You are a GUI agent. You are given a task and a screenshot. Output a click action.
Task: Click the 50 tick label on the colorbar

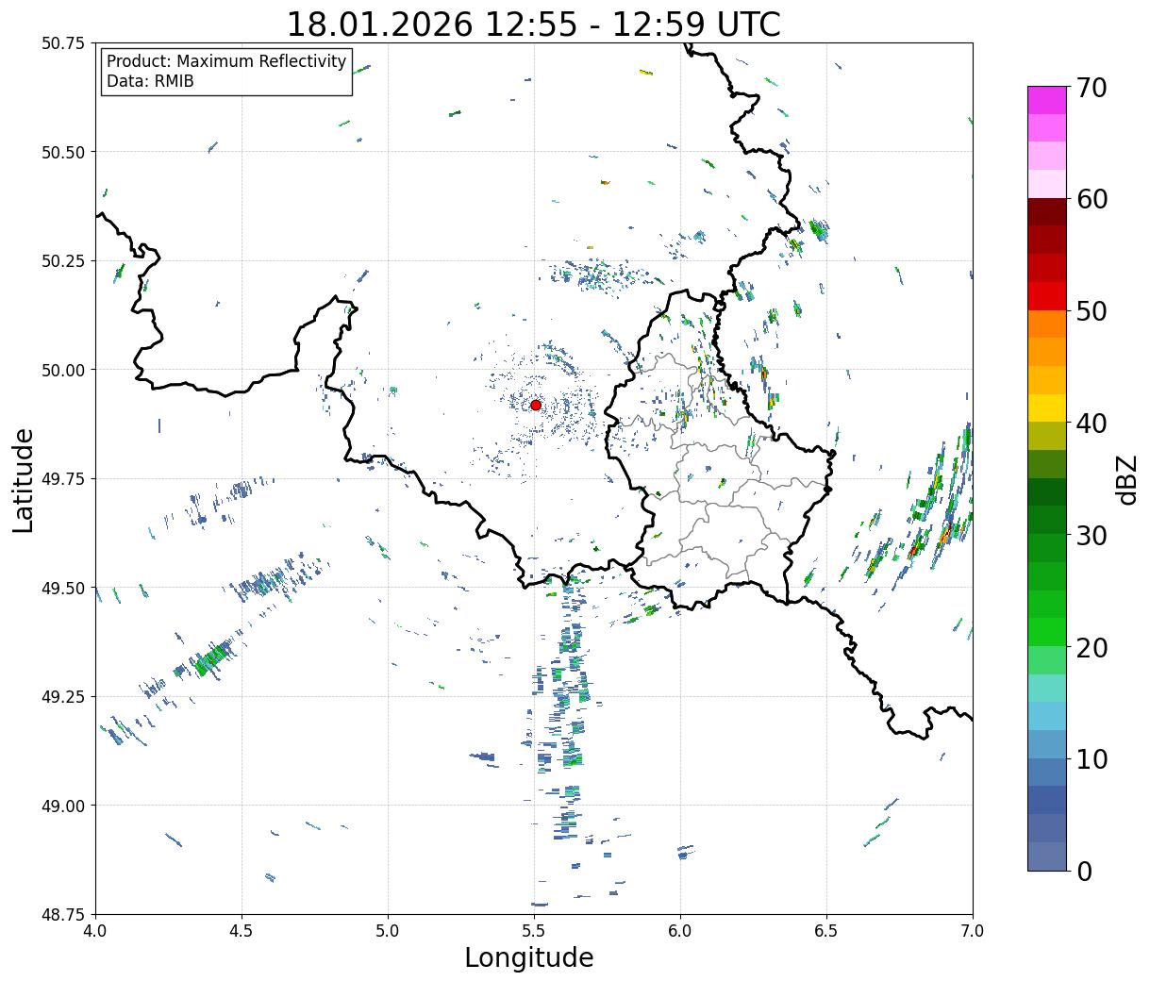coord(1092,311)
